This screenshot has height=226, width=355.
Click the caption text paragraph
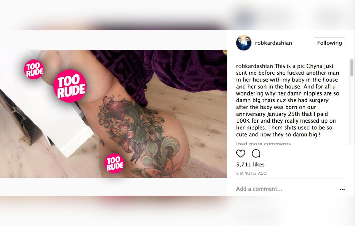[x=288, y=100]
